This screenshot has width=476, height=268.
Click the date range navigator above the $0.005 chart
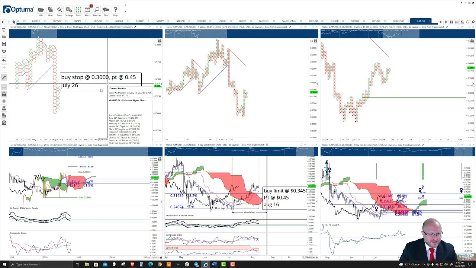[x=398, y=34]
